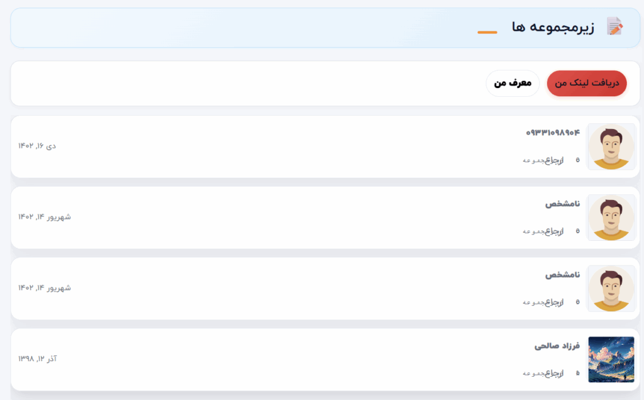The height and width of the screenshot is (400, 644).
Task: Open the member named ۰۹۳۳۱۰۹۸۹۰۴
Action: pos(552,133)
